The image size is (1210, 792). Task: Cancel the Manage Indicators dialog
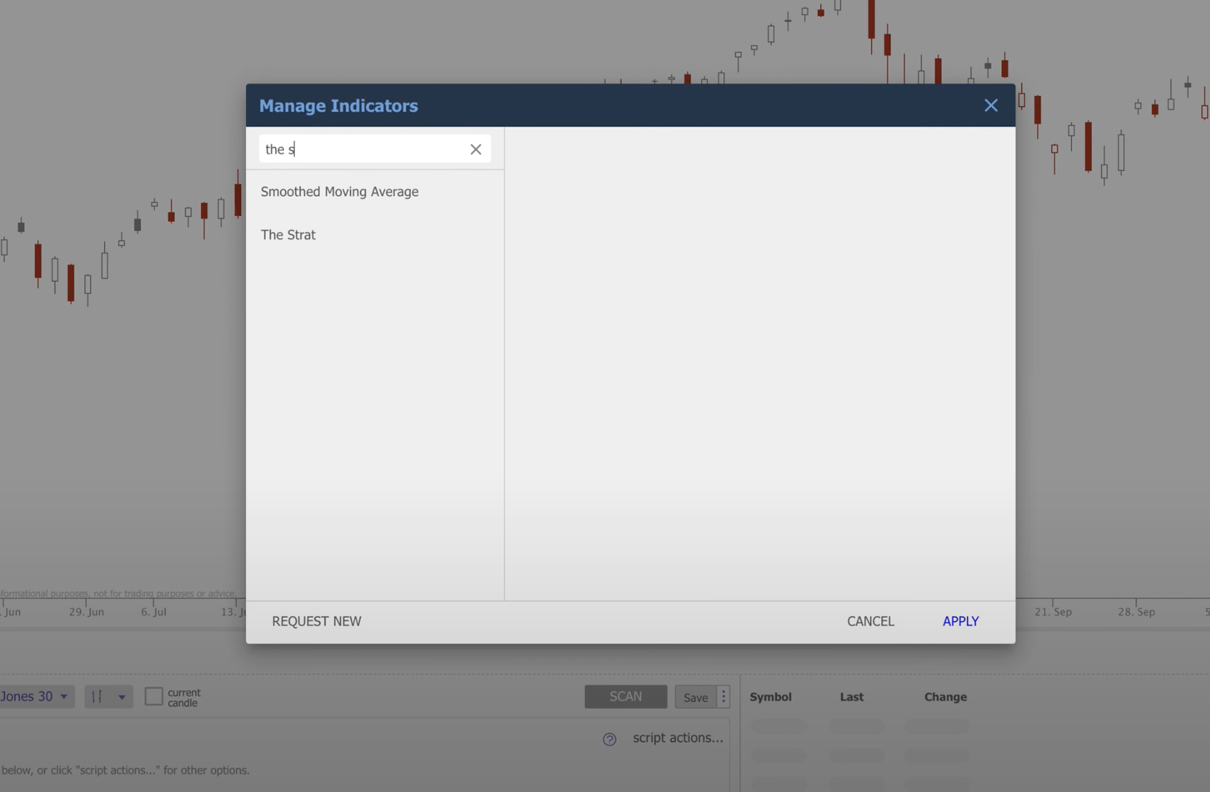870,621
